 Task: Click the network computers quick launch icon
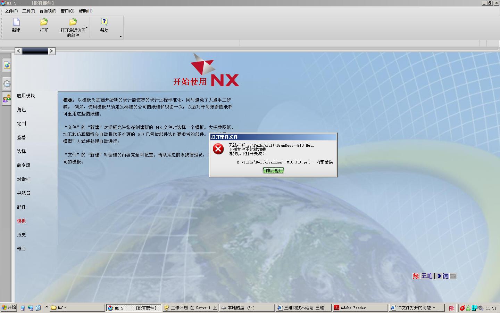point(31,308)
